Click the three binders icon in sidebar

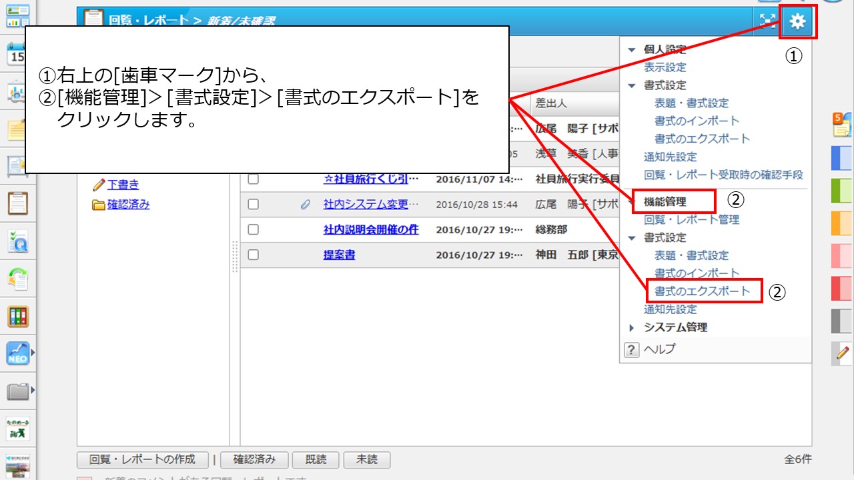tap(18, 316)
